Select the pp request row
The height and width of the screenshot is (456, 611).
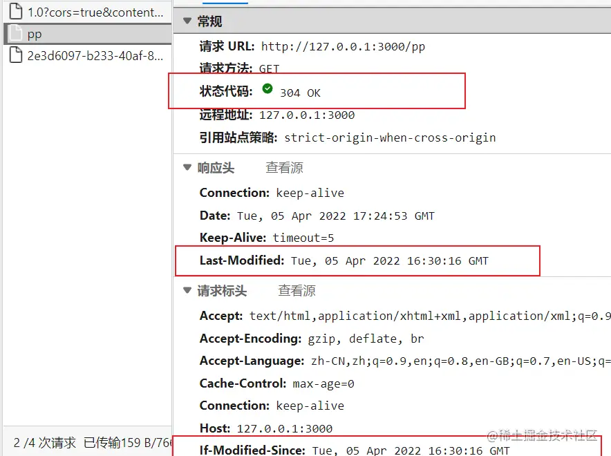(x=87, y=34)
